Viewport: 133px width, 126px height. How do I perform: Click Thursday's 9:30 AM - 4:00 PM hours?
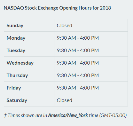click(78, 75)
